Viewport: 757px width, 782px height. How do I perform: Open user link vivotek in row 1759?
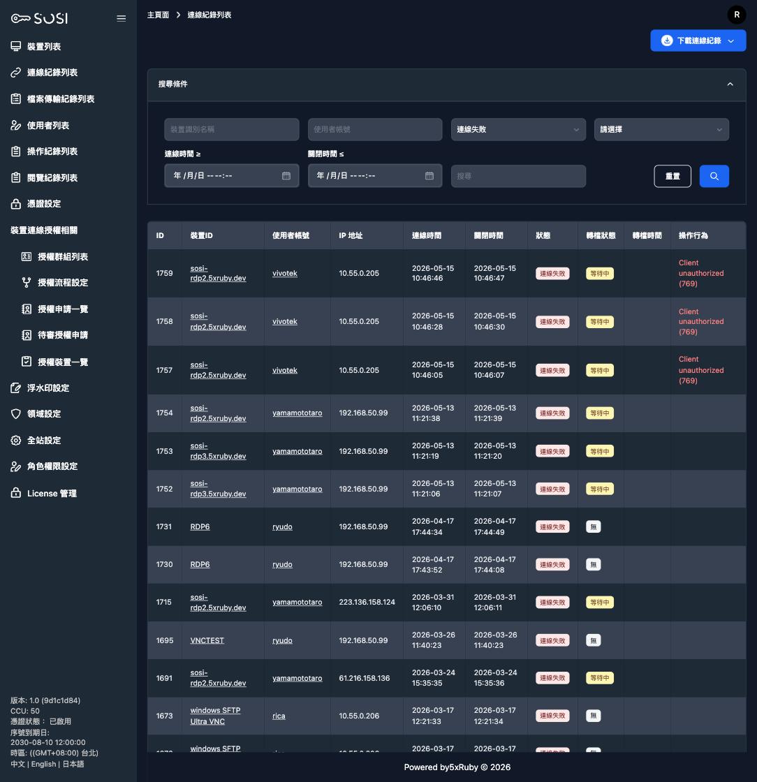[x=285, y=273]
